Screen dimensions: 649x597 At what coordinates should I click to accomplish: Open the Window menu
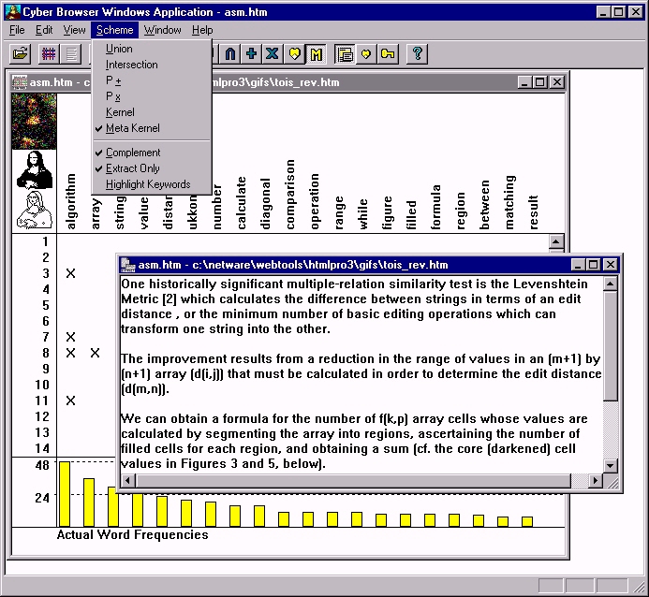click(162, 30)
